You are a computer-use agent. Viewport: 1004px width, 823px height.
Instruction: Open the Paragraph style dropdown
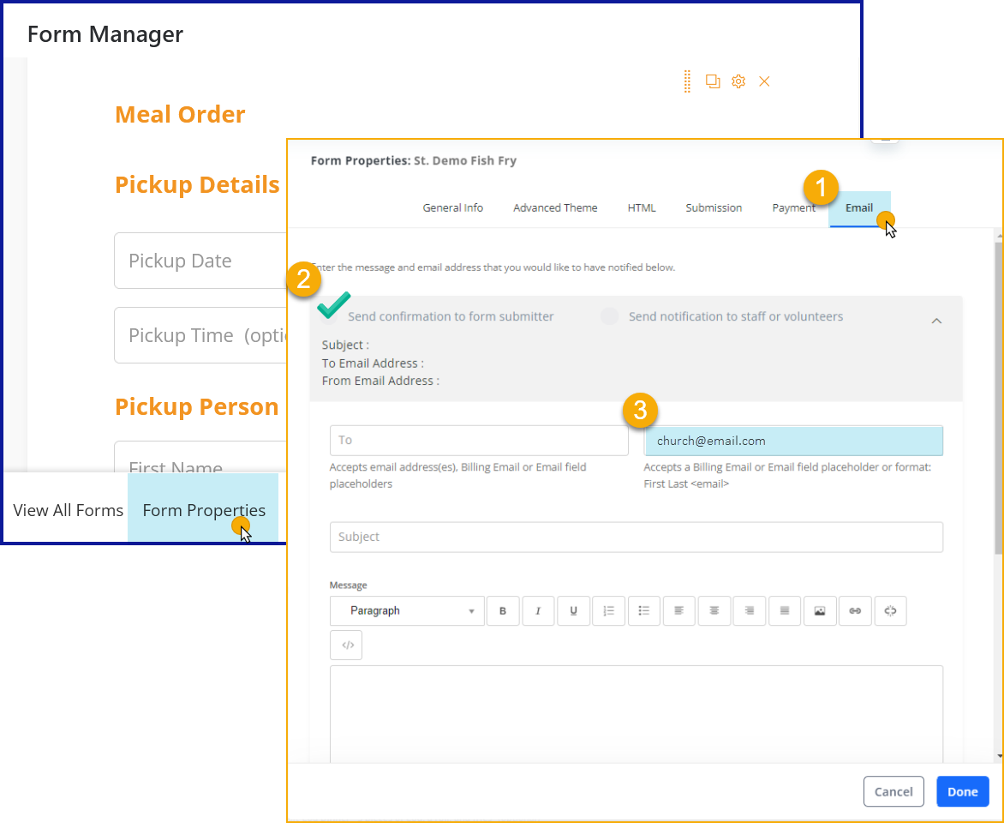[407, 610]
